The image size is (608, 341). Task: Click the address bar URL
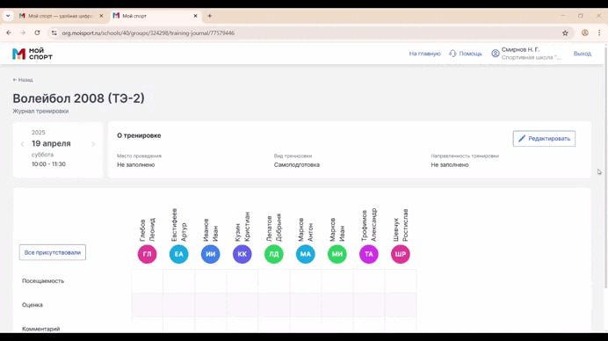[148, 33]
